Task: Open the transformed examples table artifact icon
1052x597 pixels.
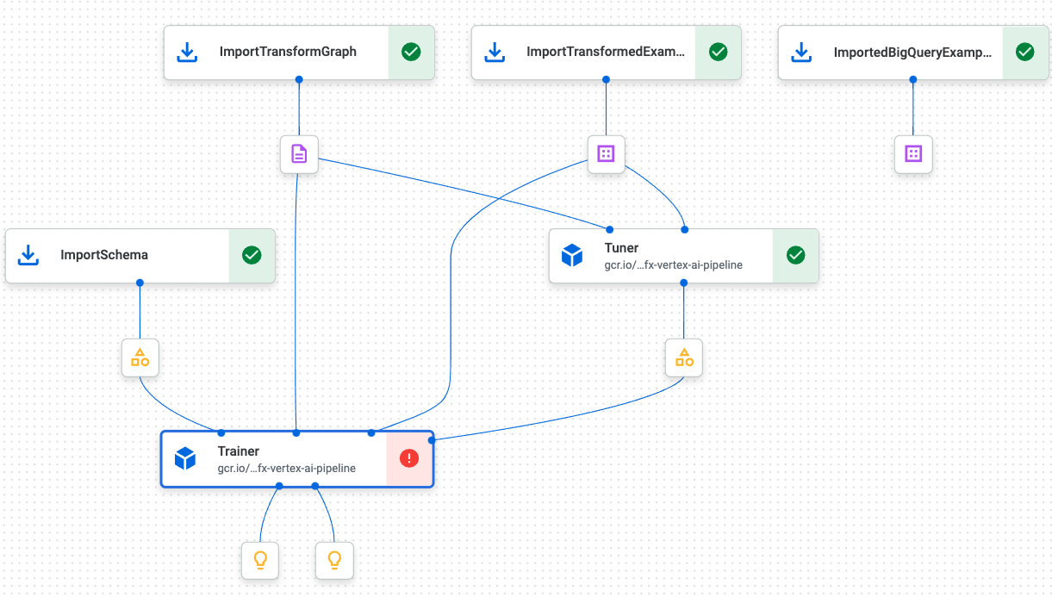Action: point(606,153)
